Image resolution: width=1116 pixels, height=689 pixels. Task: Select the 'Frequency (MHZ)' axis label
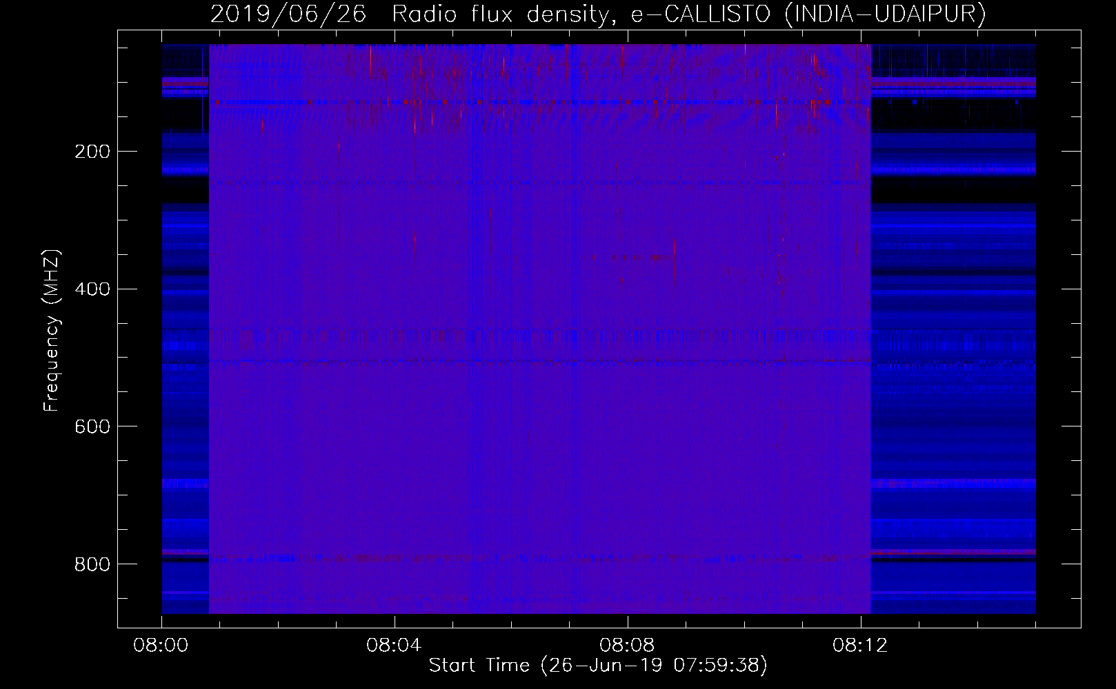tap(52, 330)
